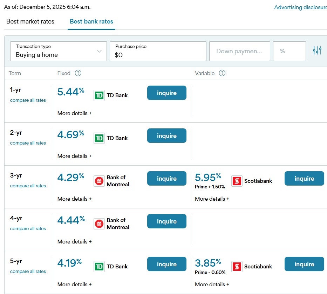Click the Fixed rate help icon
The width and height of the screenshot is (327, 294).
coord(78,73)
